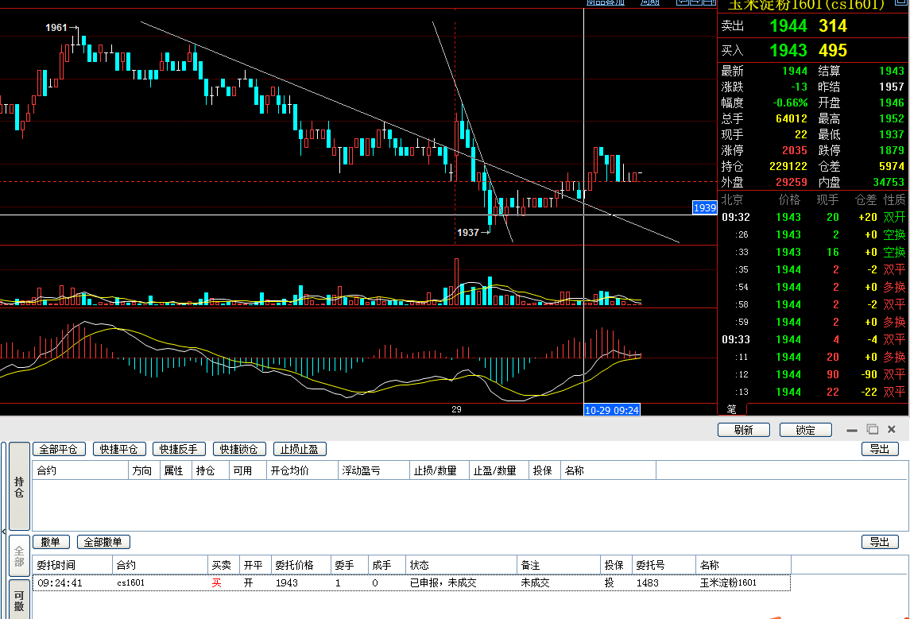Select the 全部 all-orders side tab
This screenshot has height=619, width=910.
(19, 556)
